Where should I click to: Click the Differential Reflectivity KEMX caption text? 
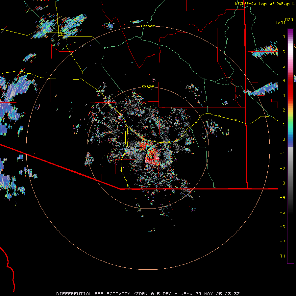148,294
